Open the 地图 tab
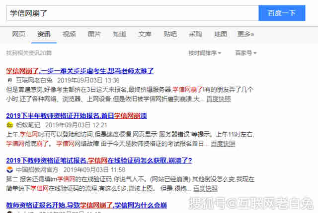This screenshot has width=318, height=213. [x=221, y=34]
